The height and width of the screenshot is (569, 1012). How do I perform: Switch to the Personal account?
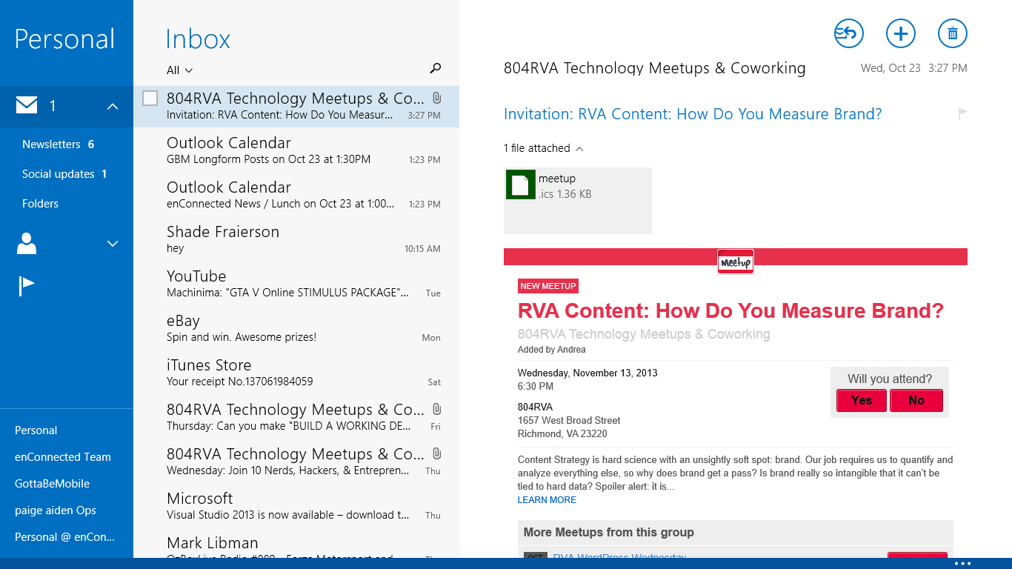point(36,430)
